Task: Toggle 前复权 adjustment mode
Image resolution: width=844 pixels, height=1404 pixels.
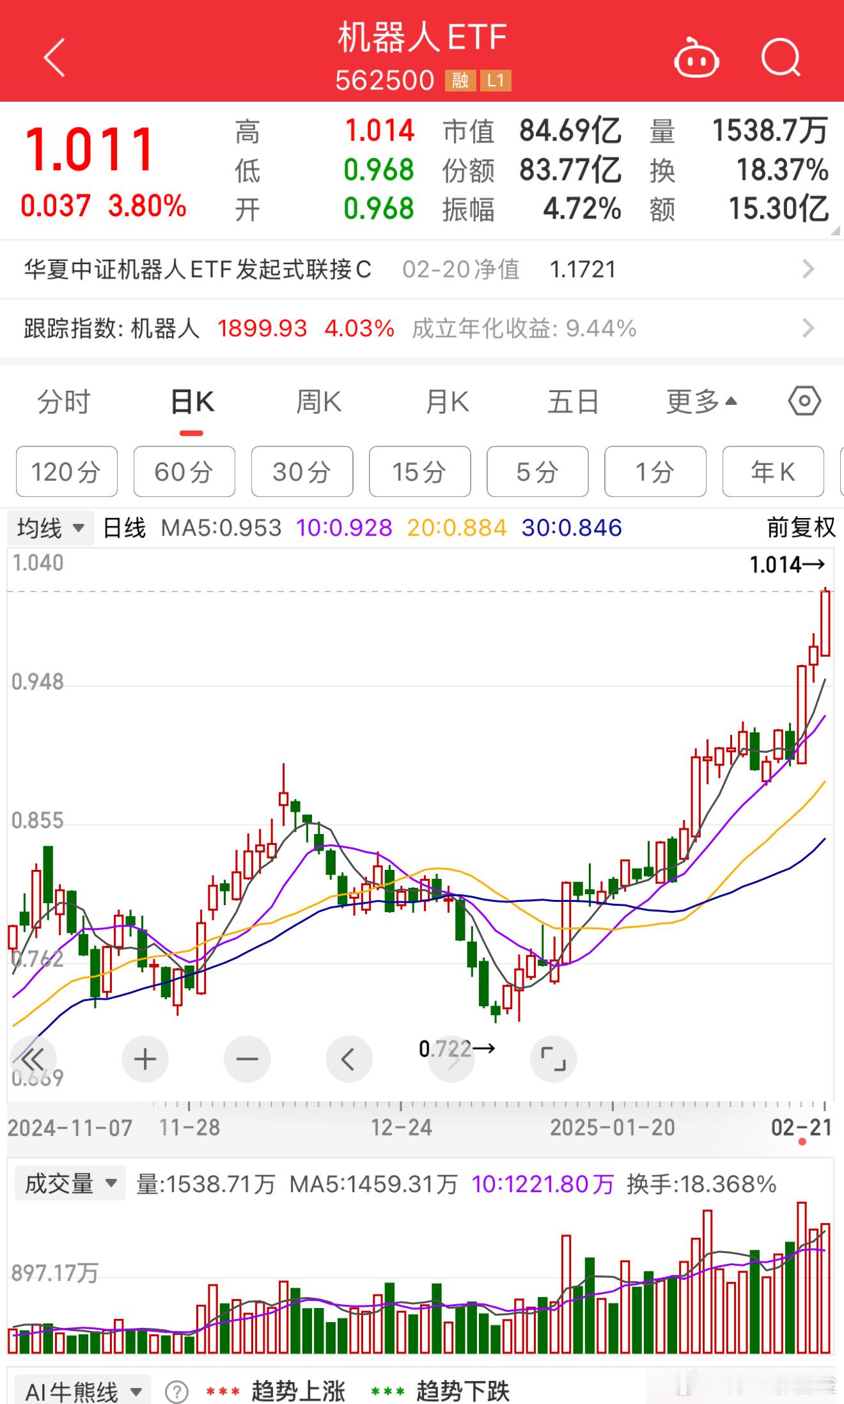Action: [801, 528]
